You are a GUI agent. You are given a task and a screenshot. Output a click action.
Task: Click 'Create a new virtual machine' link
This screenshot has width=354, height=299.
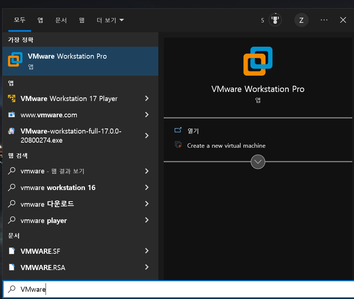tap(226, 146)
